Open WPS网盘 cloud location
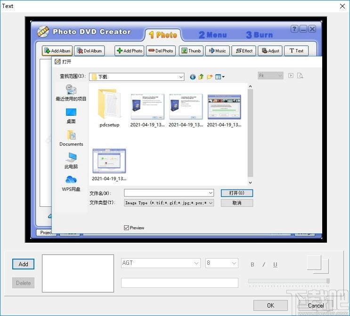The height and width of the screenshot is (316, 350). [x=71, y=183]
